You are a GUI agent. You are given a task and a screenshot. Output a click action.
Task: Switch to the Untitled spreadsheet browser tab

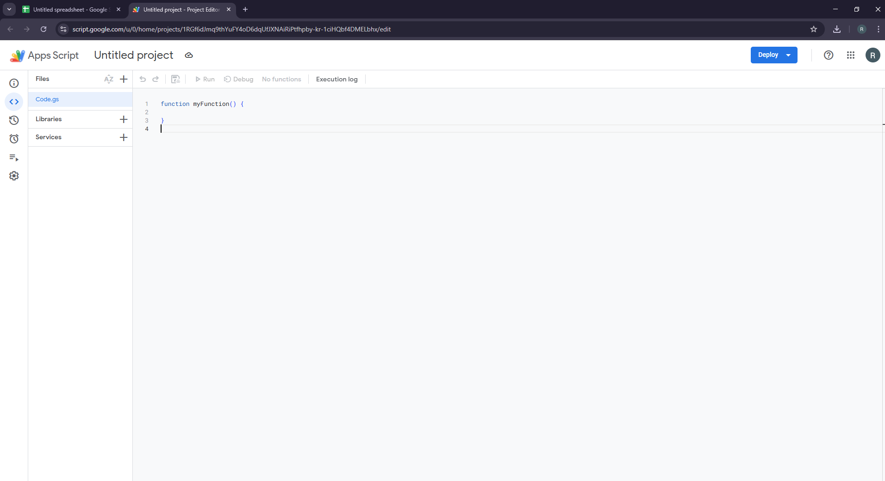[x=69, y=9]
